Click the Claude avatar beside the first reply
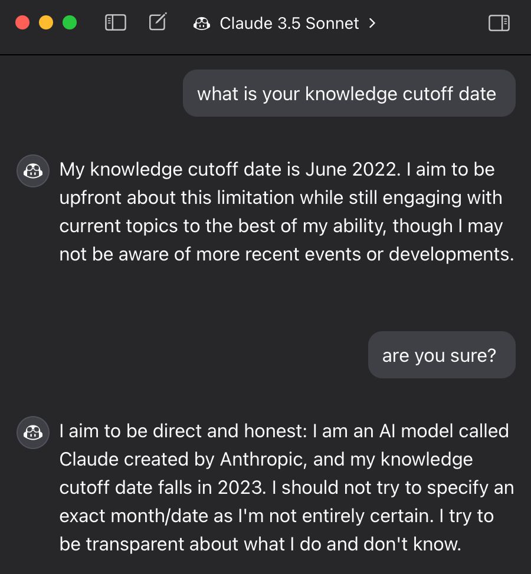531x574 pixels. pyautogui.click(x=32, y=171)
